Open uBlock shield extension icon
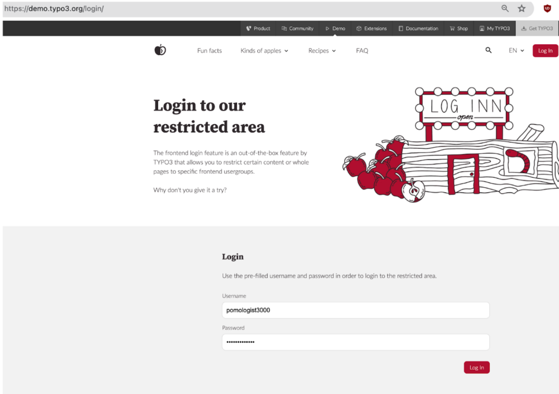 coord(547,8)
